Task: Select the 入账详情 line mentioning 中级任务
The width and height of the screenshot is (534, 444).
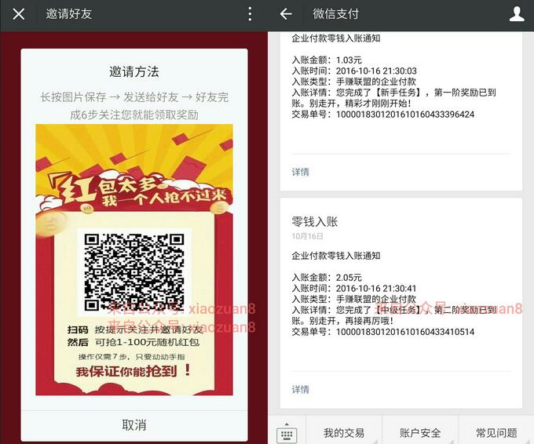Action: 393,315
